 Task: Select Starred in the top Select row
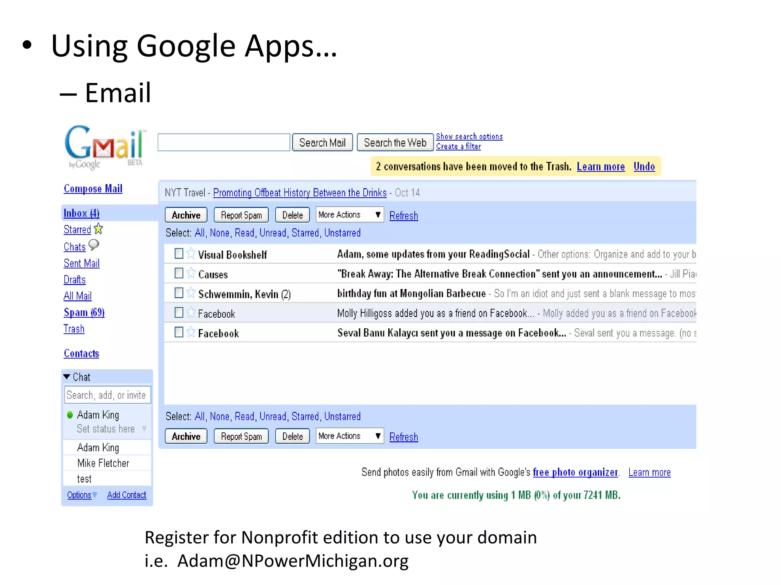pos(305,233)
